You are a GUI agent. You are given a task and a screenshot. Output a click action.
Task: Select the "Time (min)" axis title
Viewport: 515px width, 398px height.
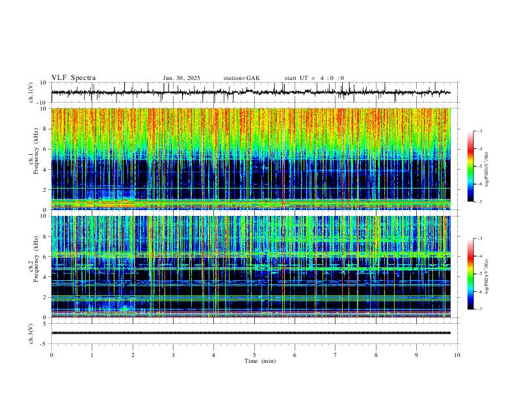point(260,361)
